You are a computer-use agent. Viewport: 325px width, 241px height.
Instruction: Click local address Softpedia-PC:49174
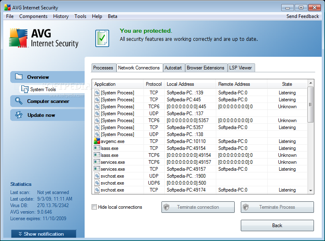point(186,190)
